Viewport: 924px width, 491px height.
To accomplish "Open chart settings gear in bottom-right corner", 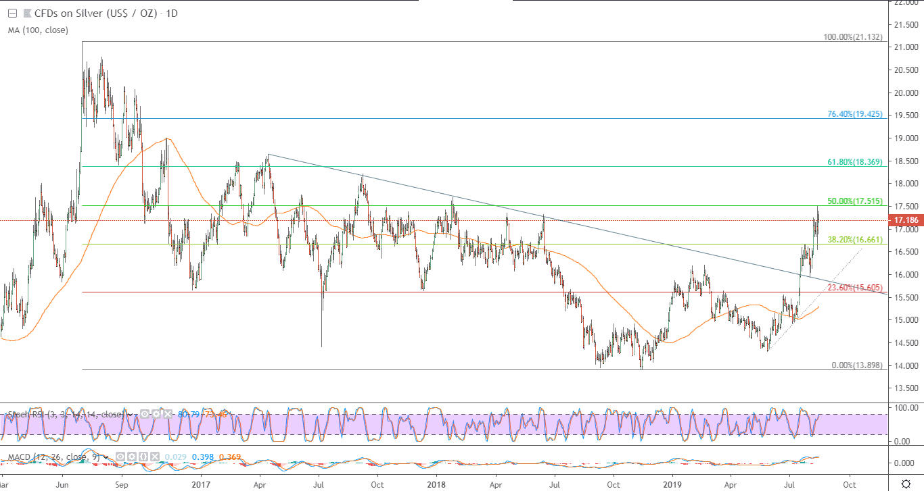I will (906, 484).
